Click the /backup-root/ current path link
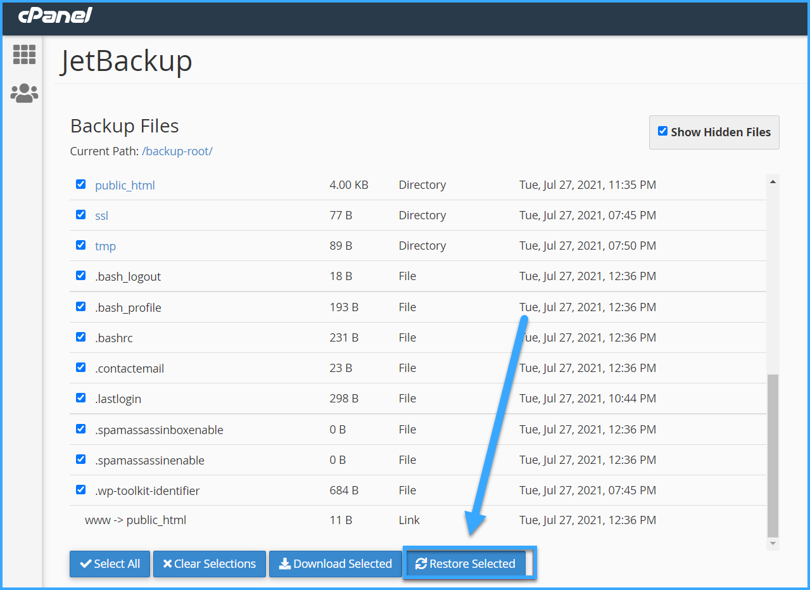Viewport: 810px width, 590px height. tap(177, 151)
